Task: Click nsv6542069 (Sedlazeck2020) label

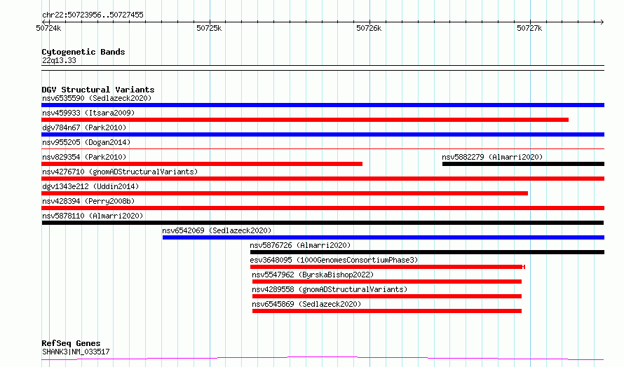Action: (217, 230)
